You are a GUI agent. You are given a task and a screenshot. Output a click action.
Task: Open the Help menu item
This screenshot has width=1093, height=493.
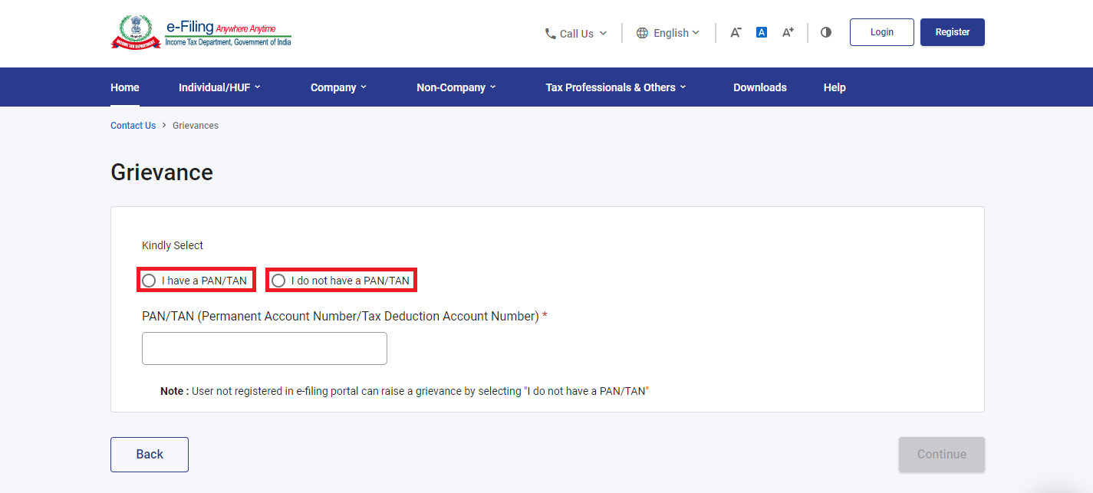coord(835,87)
